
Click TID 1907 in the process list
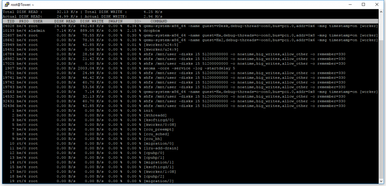(x=10, y=68)
